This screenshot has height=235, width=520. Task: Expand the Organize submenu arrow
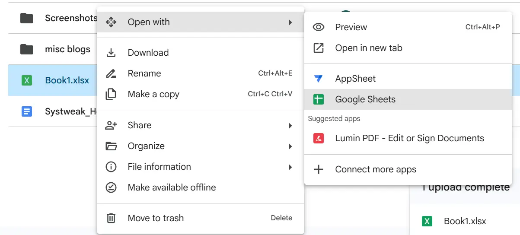(290, 146)
